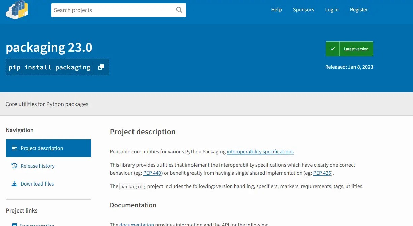The height and width of the screenshot is (226, 413).
Task: Open the Register page
Action: tap(359, 10)
